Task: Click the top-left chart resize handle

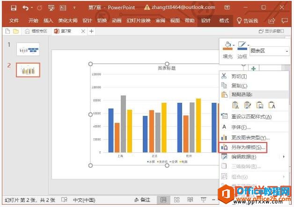Action: click(x=90, y=64)
